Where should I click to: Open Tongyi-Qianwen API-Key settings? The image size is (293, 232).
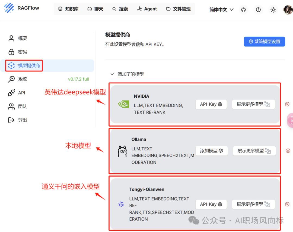211,204
